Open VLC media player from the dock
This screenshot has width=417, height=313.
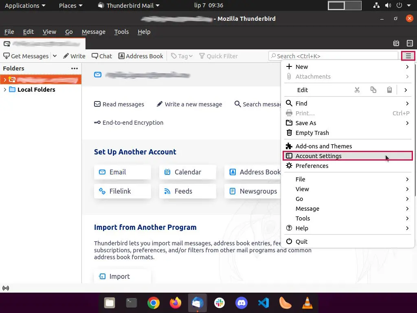[x=307, y=303]
